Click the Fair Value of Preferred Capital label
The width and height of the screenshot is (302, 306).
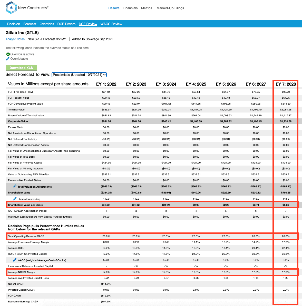pos(25,162)
